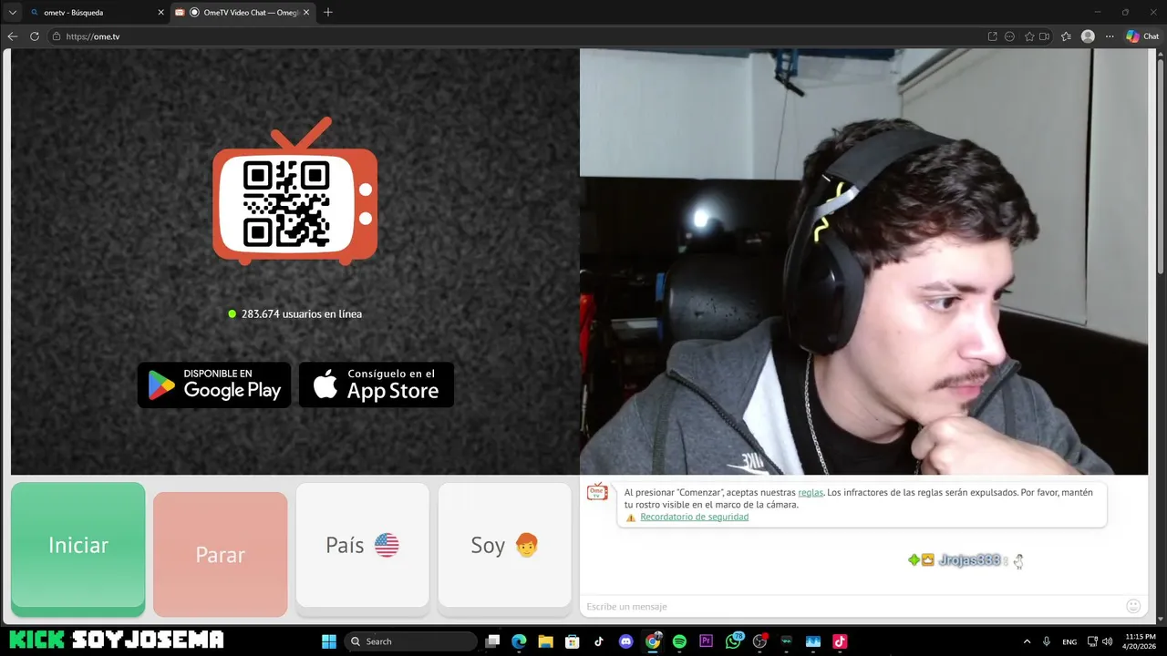The height and width of the screenshot is (656, 1167).
Task: Open Discord from the taskbar
Action: (625, 641)
